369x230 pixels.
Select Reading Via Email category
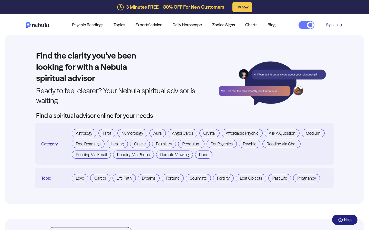click(91, 155)
